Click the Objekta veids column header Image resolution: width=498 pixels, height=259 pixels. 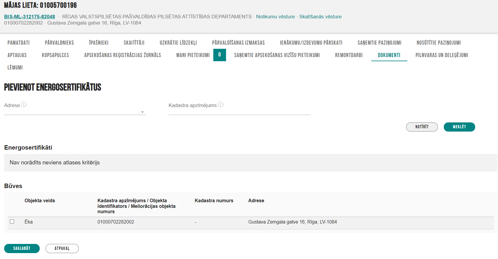pos(40,200)
